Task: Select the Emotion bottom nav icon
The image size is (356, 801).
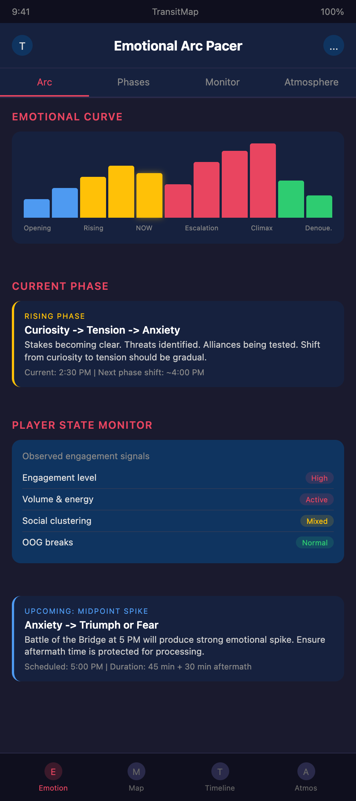Action: [x=53, y=772]
